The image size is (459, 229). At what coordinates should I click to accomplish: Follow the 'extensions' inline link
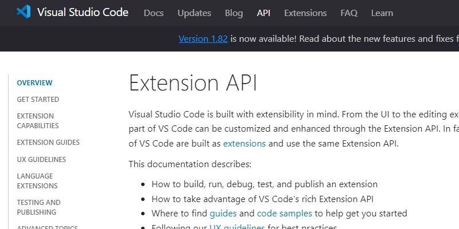244,144
